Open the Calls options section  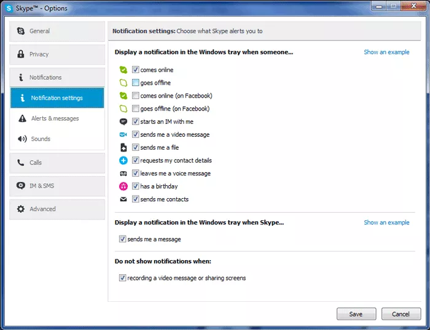point(57,163)
